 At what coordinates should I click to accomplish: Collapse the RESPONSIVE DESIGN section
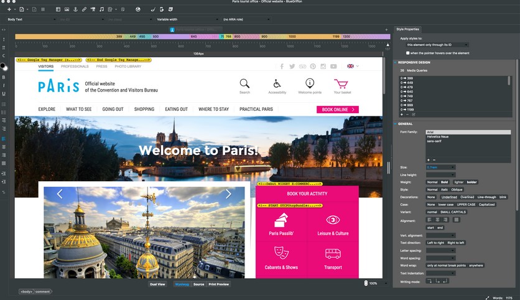click(x=396, y=62)
